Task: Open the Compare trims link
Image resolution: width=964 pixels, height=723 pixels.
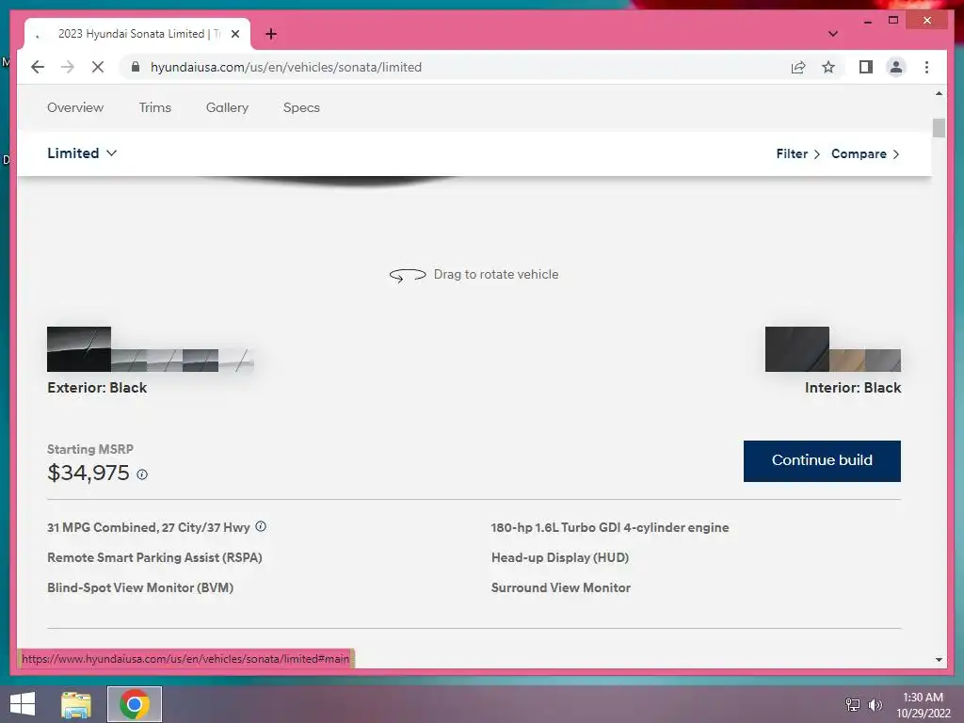Action: (866, 153)
